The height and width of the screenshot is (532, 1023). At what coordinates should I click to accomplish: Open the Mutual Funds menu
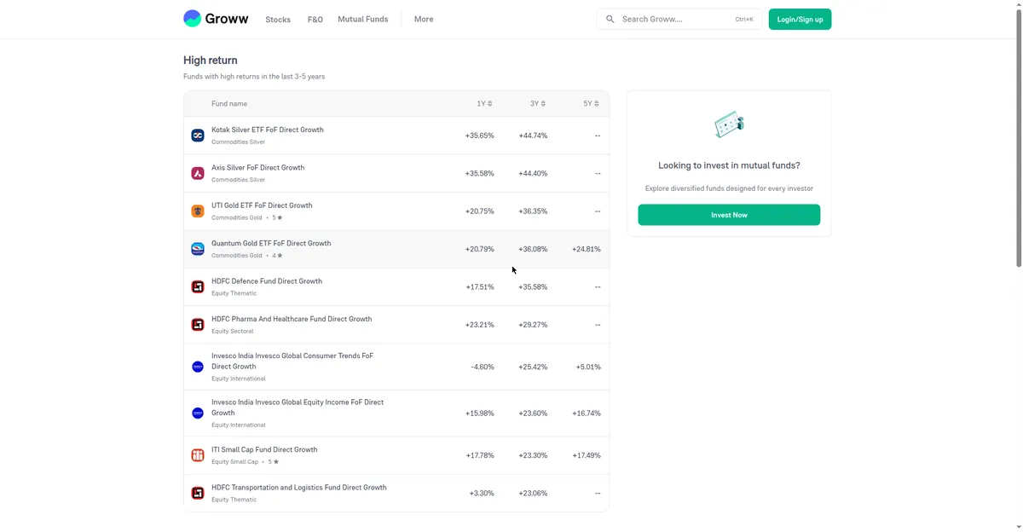pos(363,19)
